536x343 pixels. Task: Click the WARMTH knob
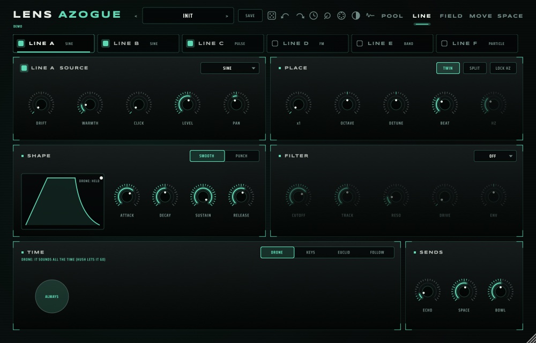[x=90, y=104]
